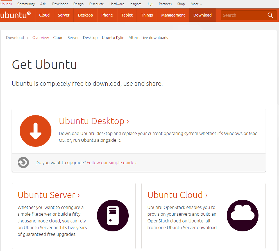
Task: Open the More dropdown menu
Action: [196, 4]
